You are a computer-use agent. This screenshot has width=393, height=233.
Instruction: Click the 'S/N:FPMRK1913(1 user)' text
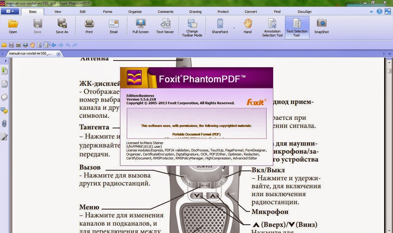[144, 147]
